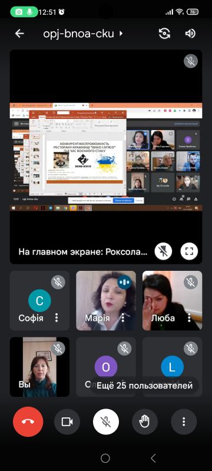Screen dimensions: 212x471
Task: Tap the back arrow to leave call view
Action: click(19, 34)
